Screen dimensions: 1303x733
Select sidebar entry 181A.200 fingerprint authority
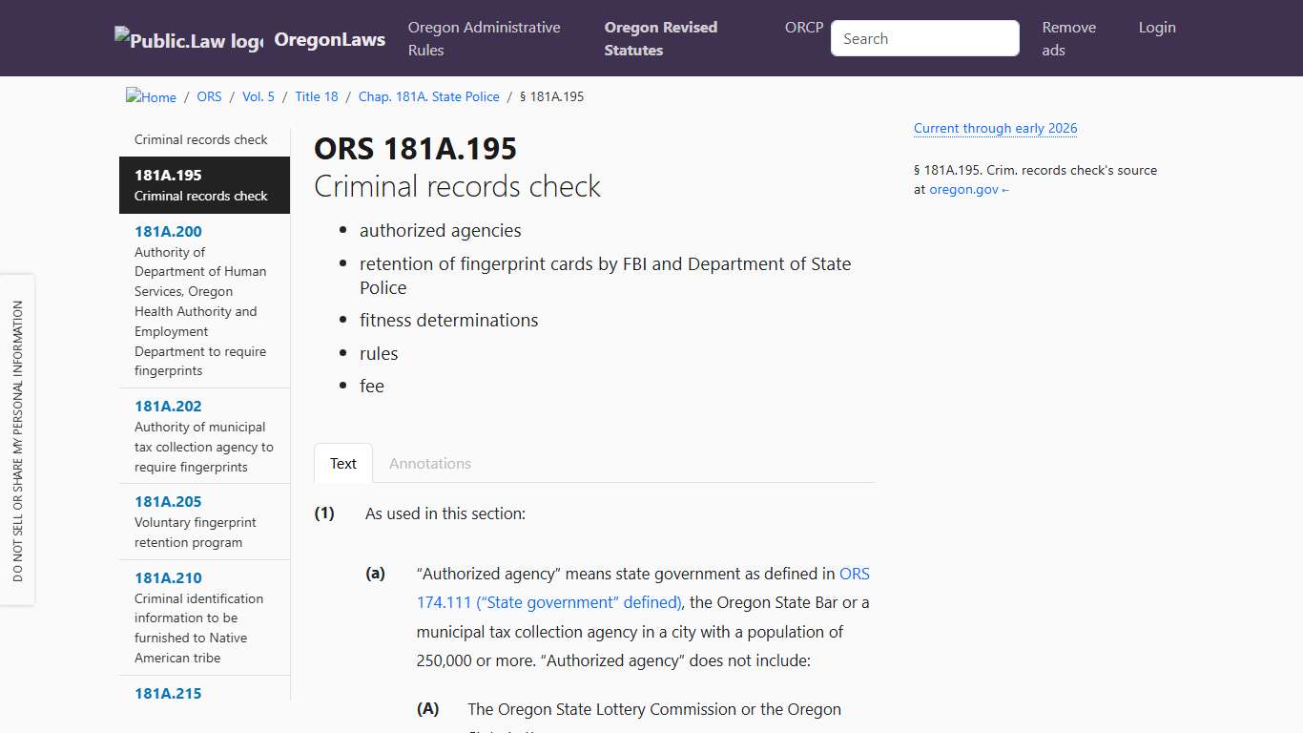(168, 231)
